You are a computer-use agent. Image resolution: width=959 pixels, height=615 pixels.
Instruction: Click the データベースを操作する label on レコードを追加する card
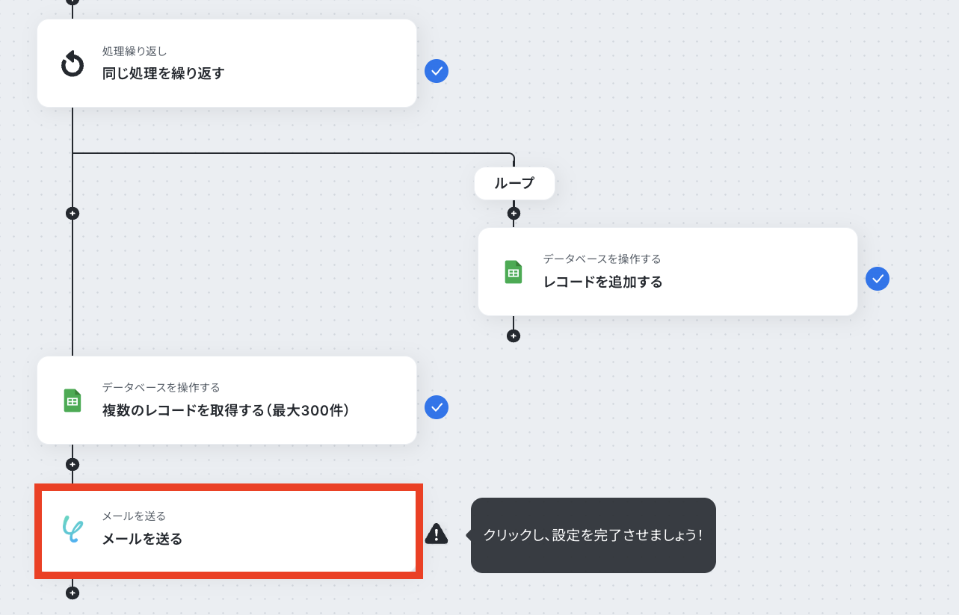(x=602, y=259)
